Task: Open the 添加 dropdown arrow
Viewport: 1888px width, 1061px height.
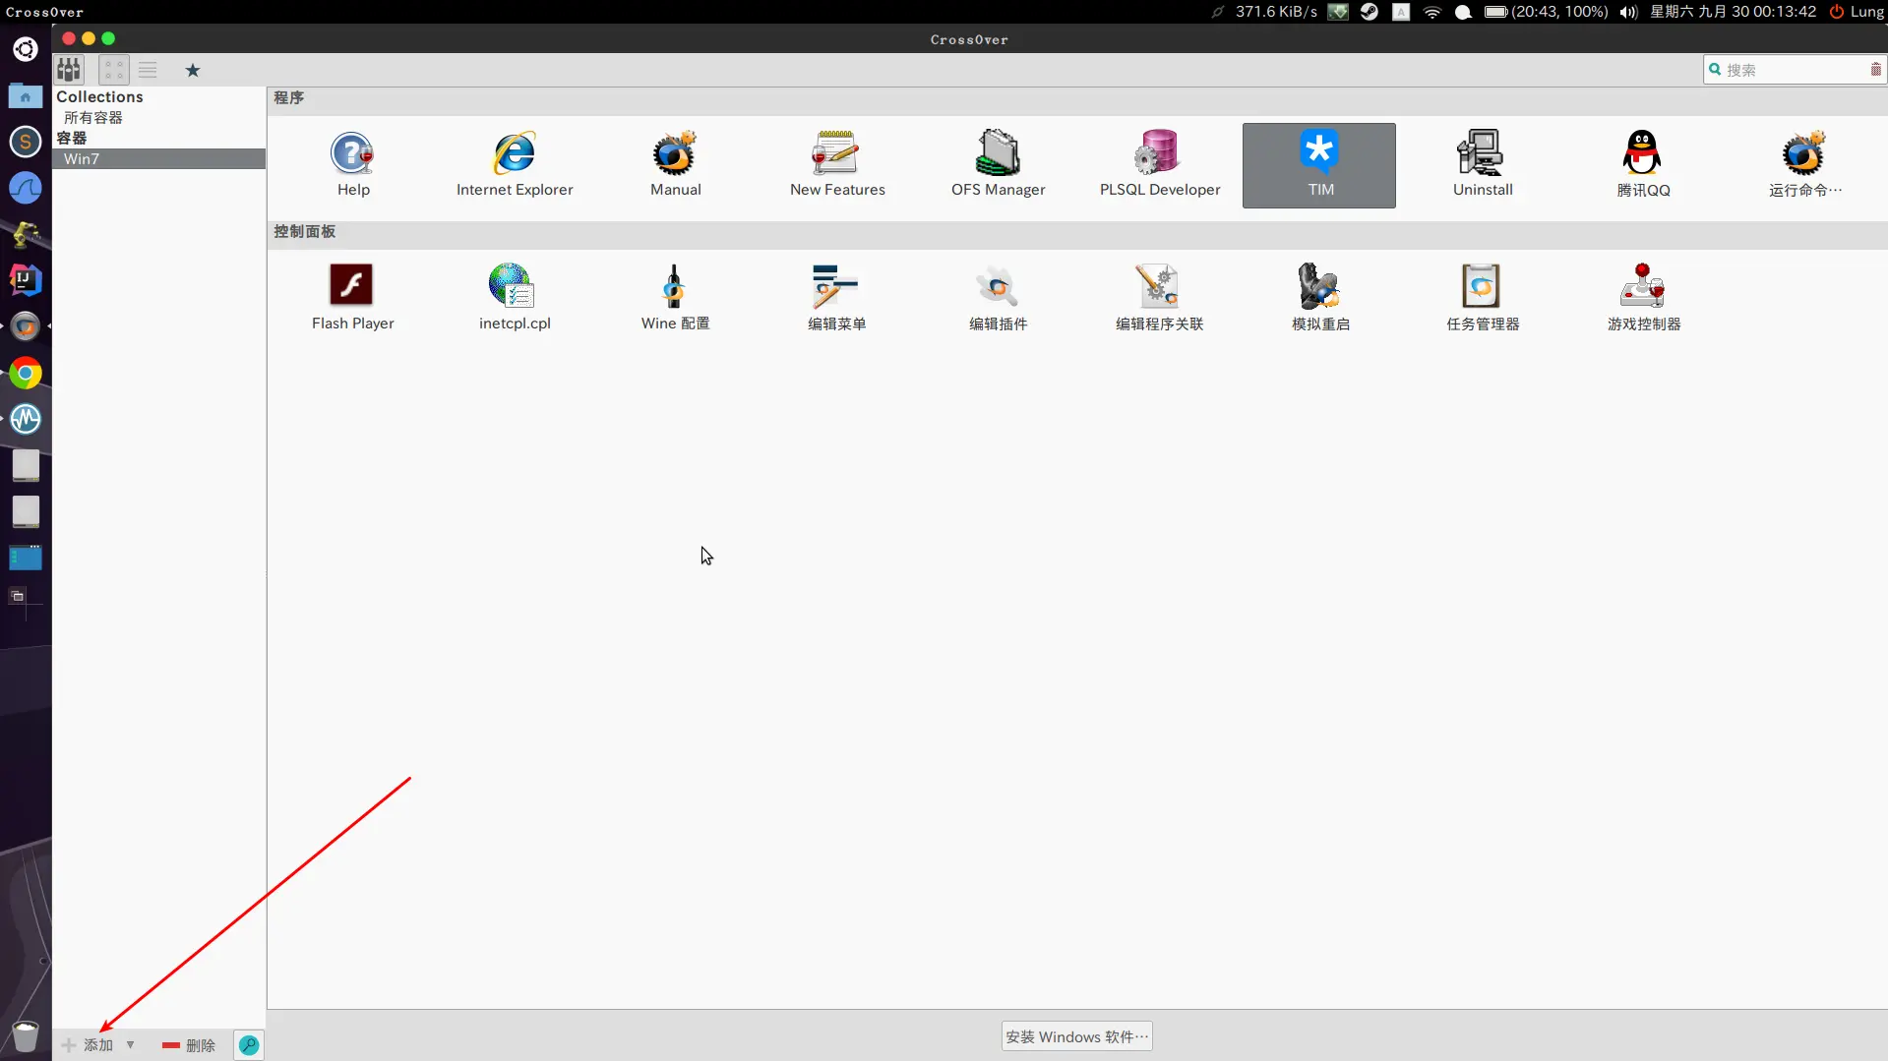Action: (x=130, y=1045)
